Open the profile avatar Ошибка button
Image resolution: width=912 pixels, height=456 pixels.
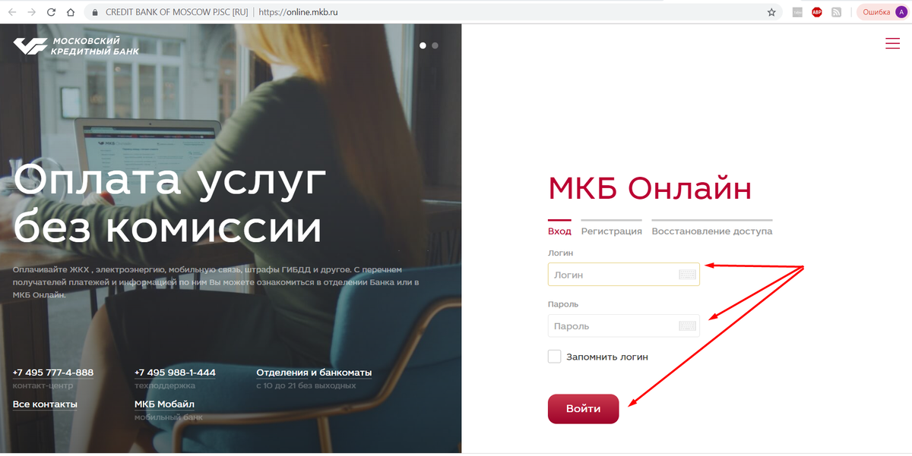pyautogui.click(x=882, y=12)
